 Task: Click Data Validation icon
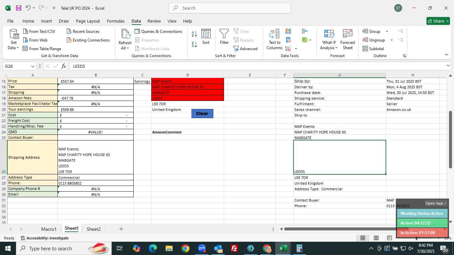tap(288, 49)
